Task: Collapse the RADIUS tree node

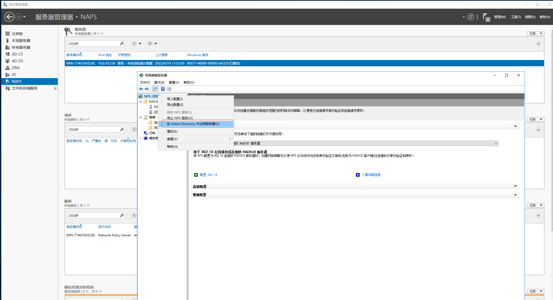Action: [x=141, y=102]
